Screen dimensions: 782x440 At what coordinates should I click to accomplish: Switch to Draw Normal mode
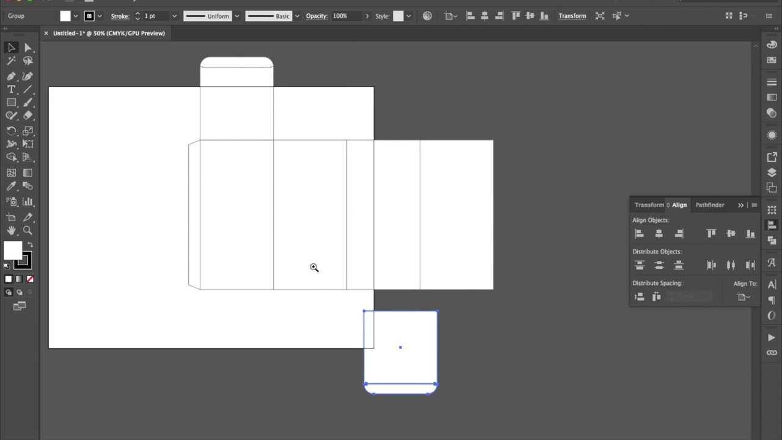[x=9, y=292]
